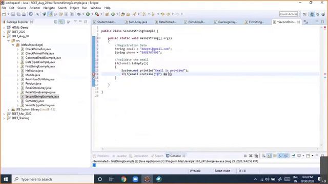Click the New Java Class green icon
The width and height of the screenshot is (328, 184).
[113, 14]
